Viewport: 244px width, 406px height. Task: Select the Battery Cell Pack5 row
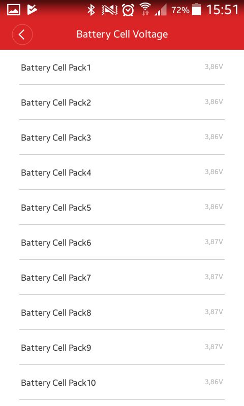(122, 207)
